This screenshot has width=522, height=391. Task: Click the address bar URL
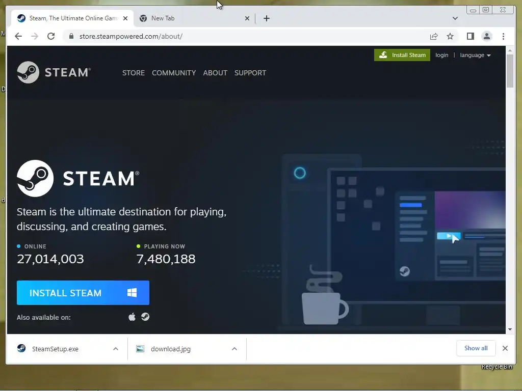131,36
